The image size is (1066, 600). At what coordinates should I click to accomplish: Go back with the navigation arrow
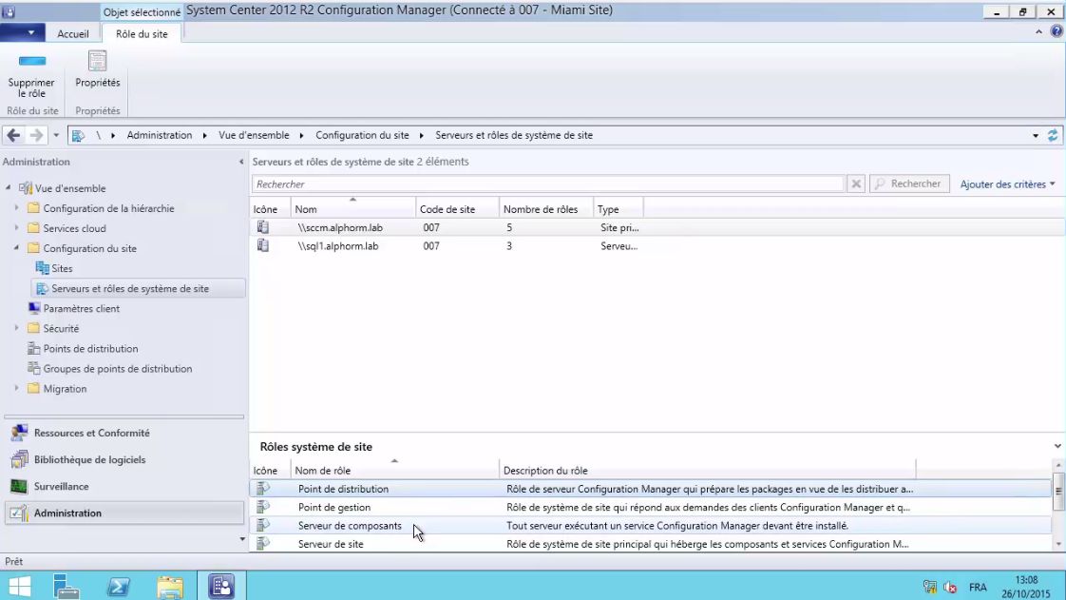click(x=13, y=135)
